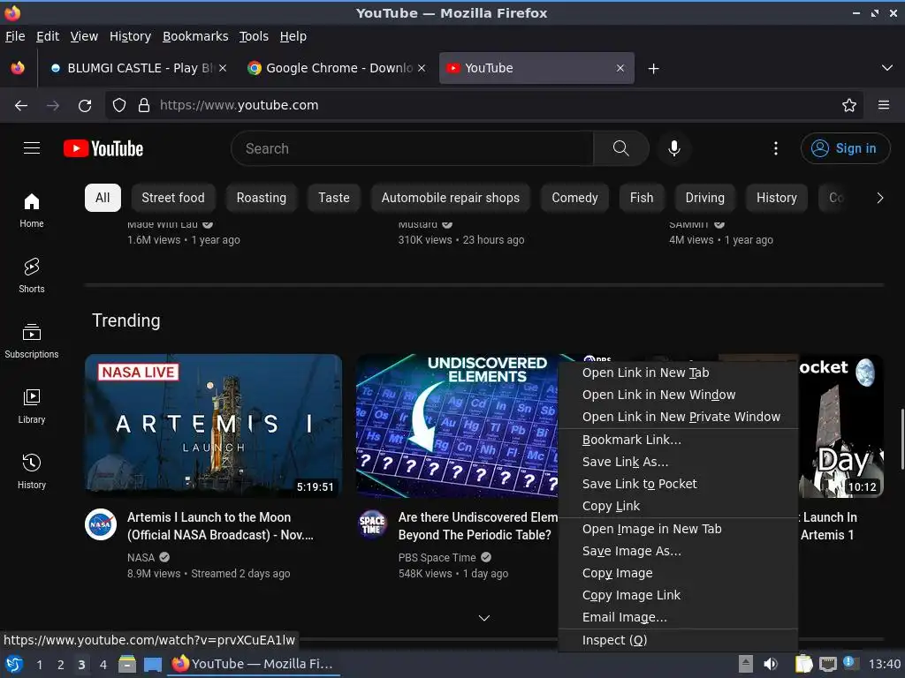
Task: Open the Help menu
Action: tap(293, 36)
